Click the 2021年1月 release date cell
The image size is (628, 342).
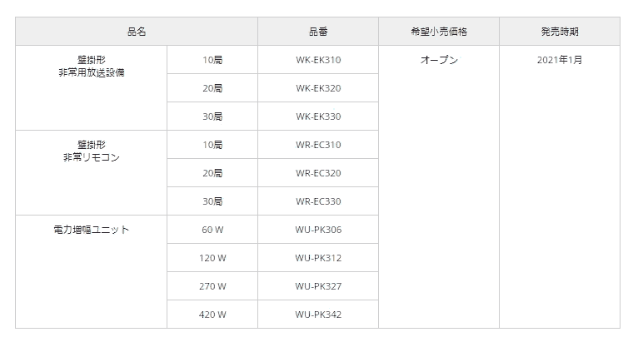click(560, 186)
